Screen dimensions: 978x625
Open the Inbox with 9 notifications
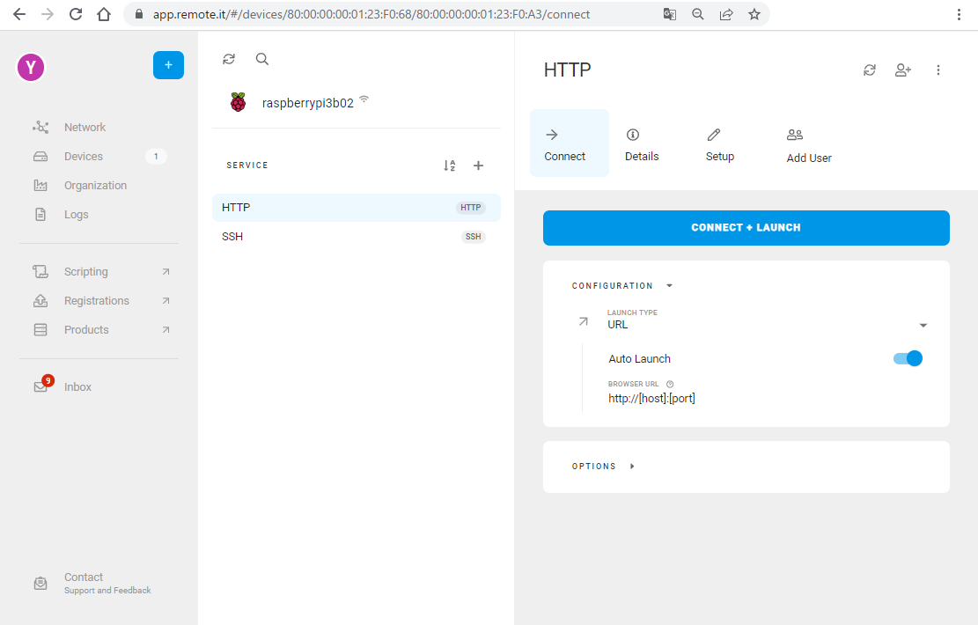pyautogui.click(x=77, y=387)
